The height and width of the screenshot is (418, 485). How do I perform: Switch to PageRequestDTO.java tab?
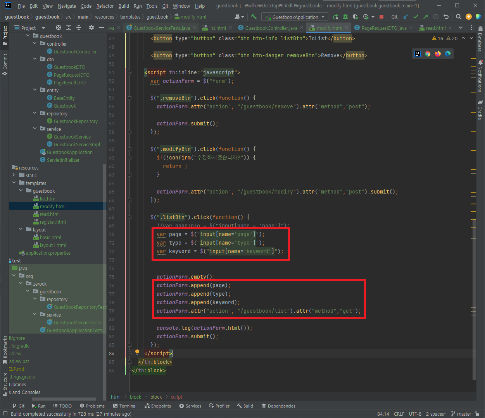384,28
